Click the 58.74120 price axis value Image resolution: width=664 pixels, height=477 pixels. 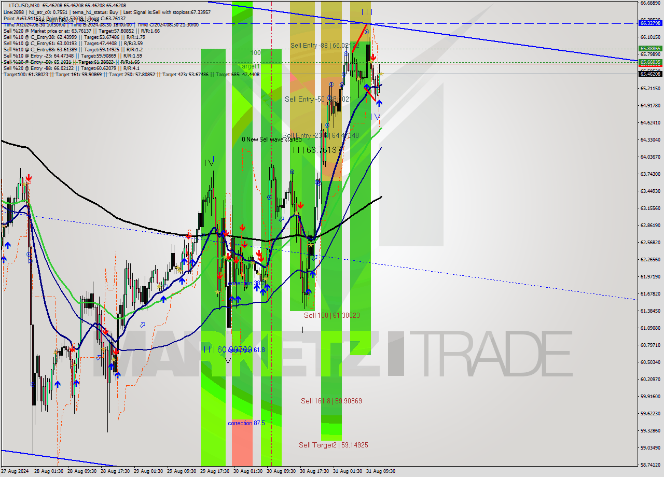pyautogui.click(x=651, y=465)
